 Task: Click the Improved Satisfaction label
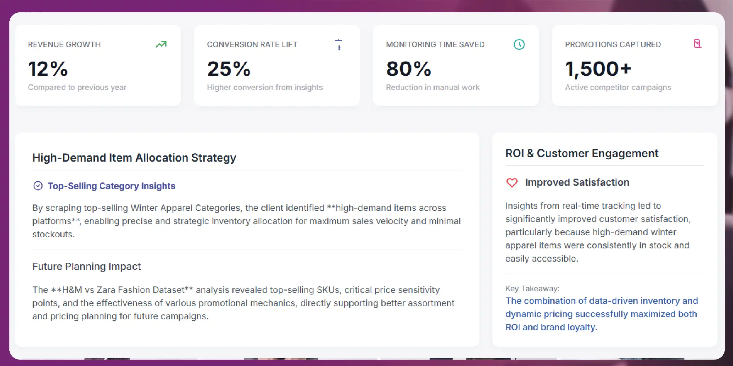point(577,182)
